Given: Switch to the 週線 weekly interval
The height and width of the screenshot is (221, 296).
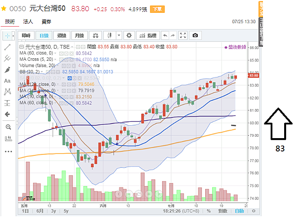Looking at the screenshot, I should [62, 36].
